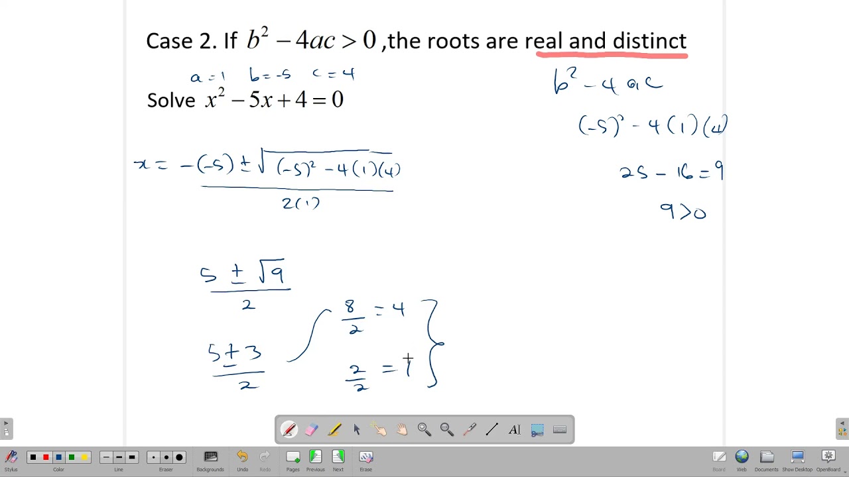Select the Capture part of screen tool
This screenshot has width=849, height=477.
coord(537,429)
